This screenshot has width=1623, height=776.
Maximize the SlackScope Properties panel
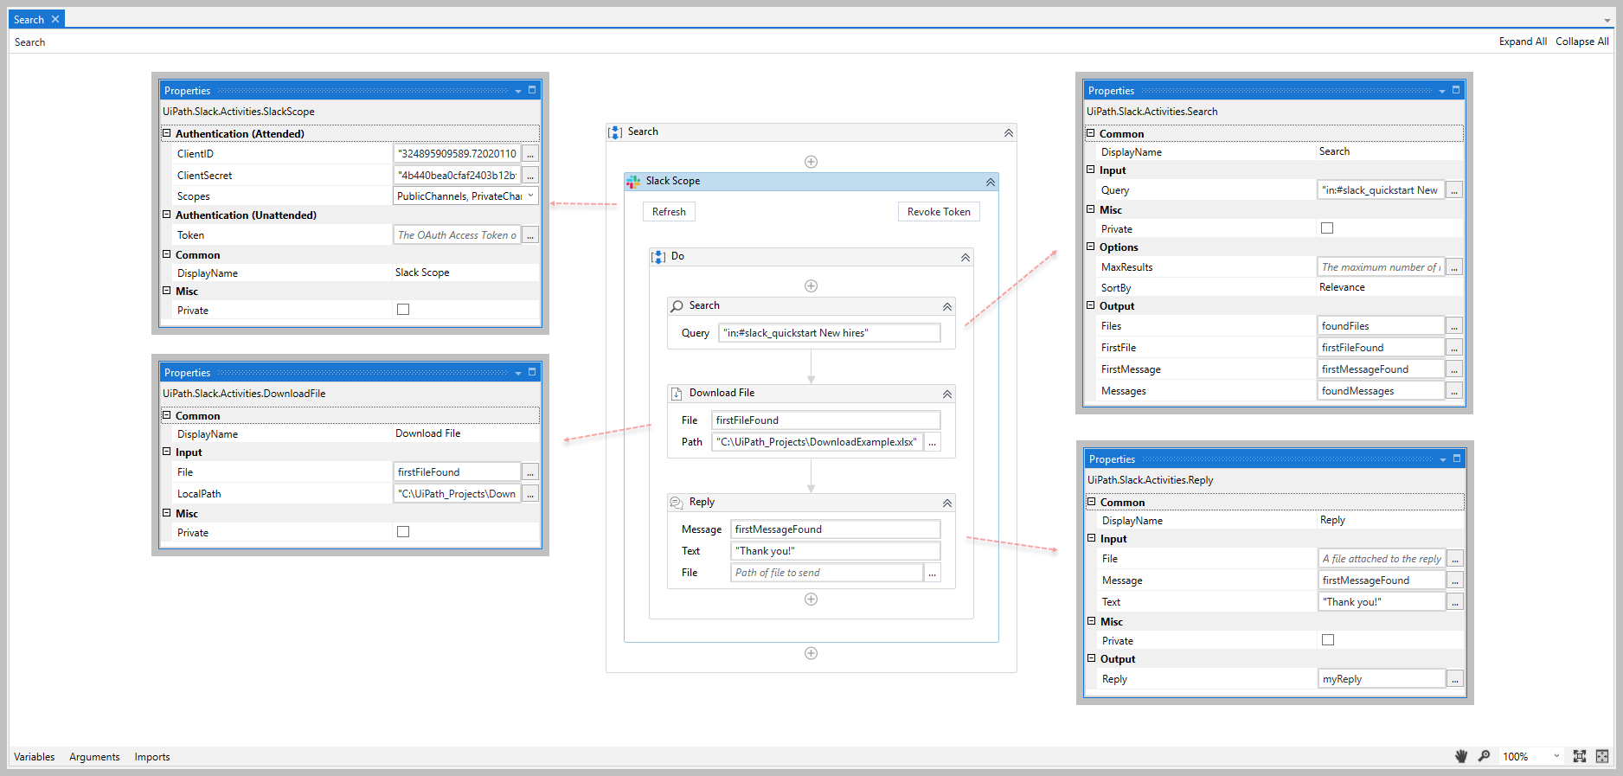click(532, 90)
